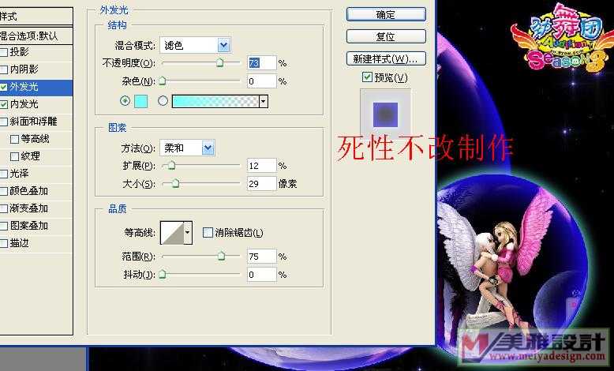Screen dimensions: 614x371
Task: Open the 方法 dropdown showing 柔和
Action: click(x=187, y=148)
